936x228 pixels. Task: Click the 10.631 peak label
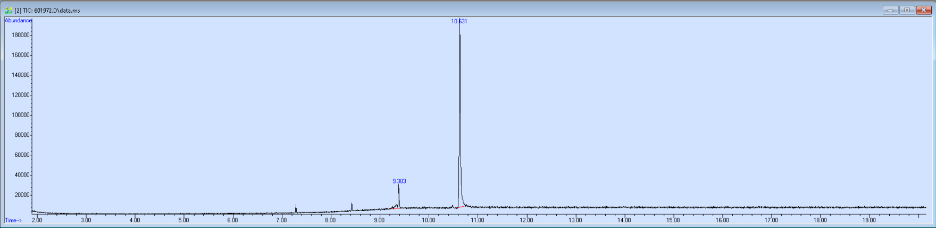[459, 21]
